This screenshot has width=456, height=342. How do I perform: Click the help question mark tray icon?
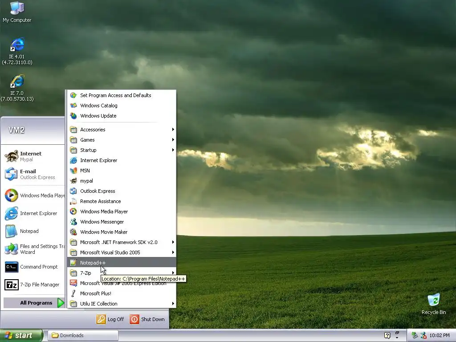[387, 336]
